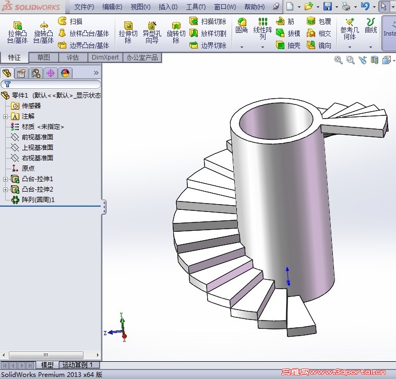
Task: Open the PropertyManager panel tab
Action: 21,73
